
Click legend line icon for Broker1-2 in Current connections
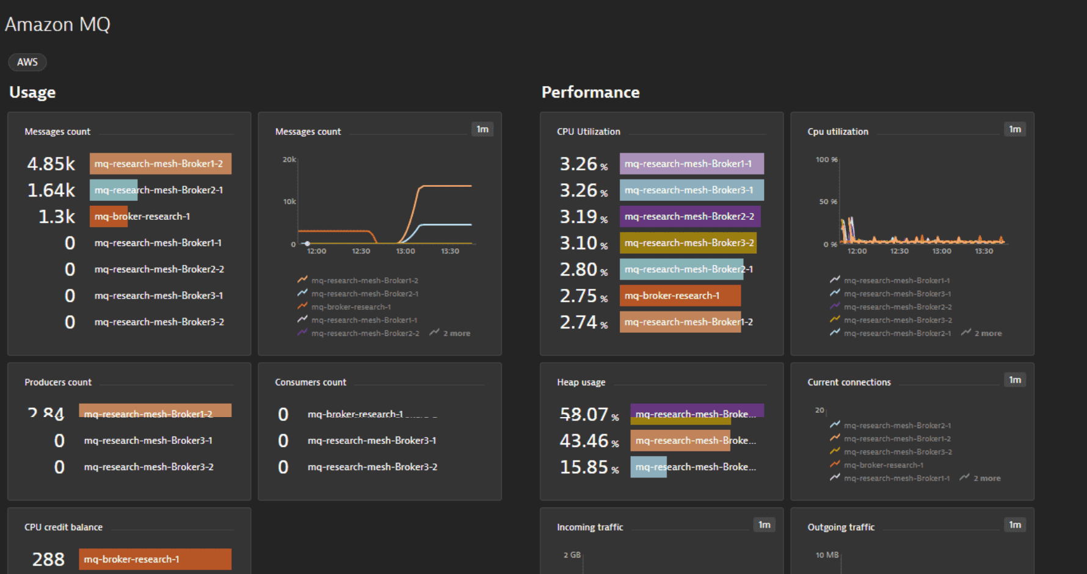pos(835,438)
